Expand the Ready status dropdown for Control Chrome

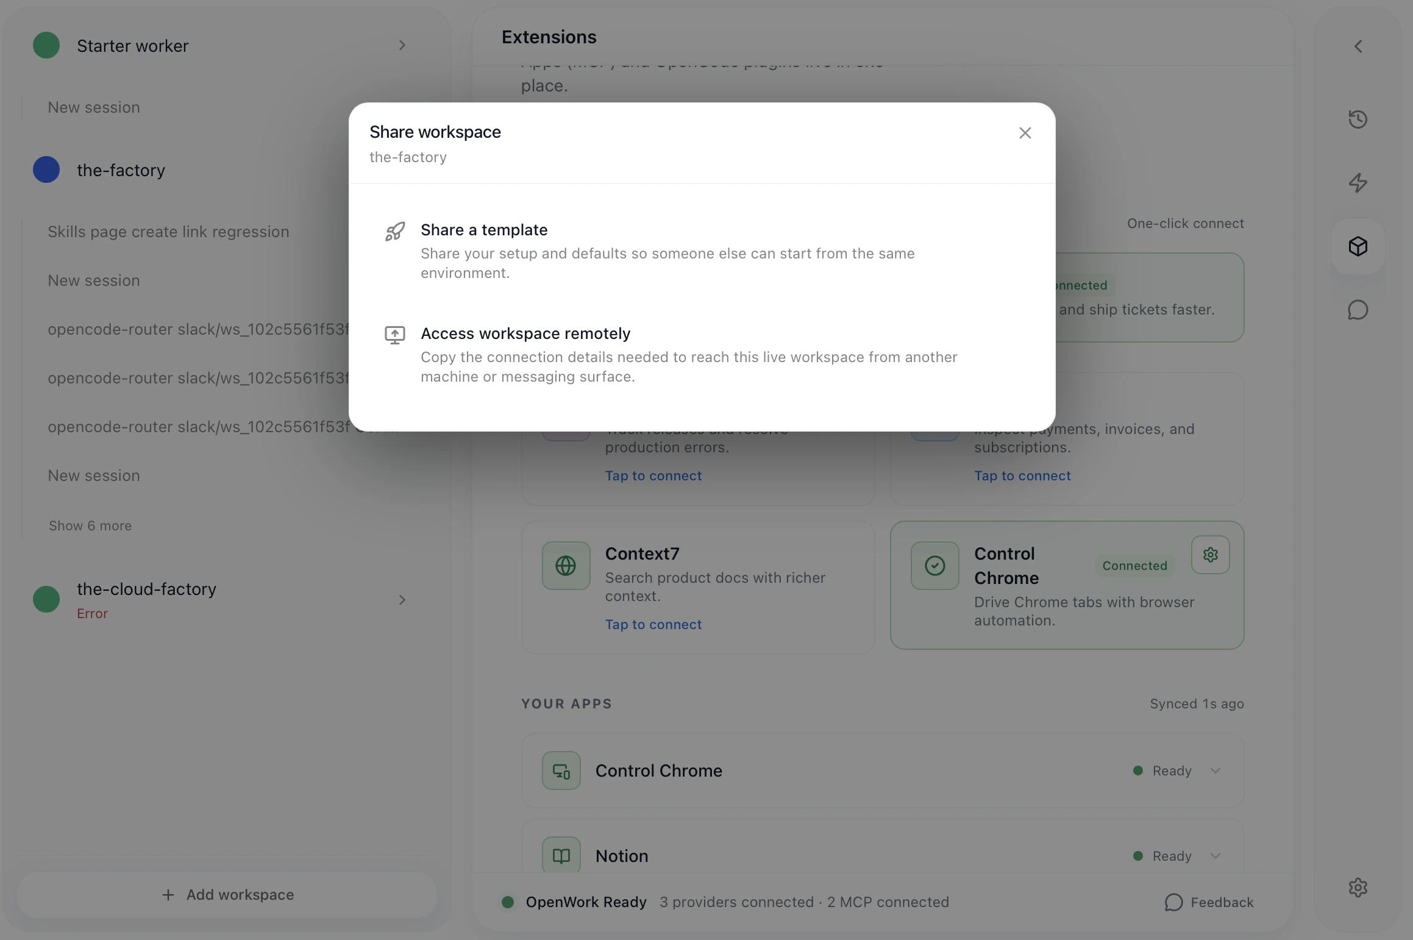[x=1215, y=770]
